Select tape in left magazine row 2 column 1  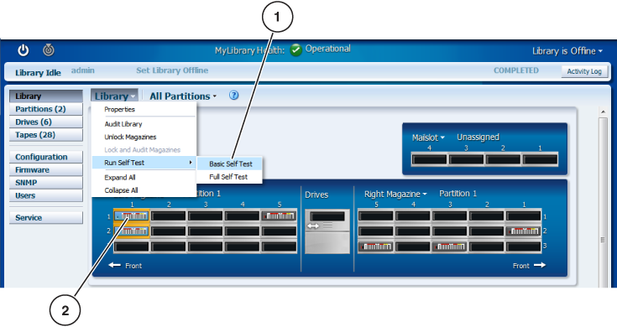coord(132,231)
